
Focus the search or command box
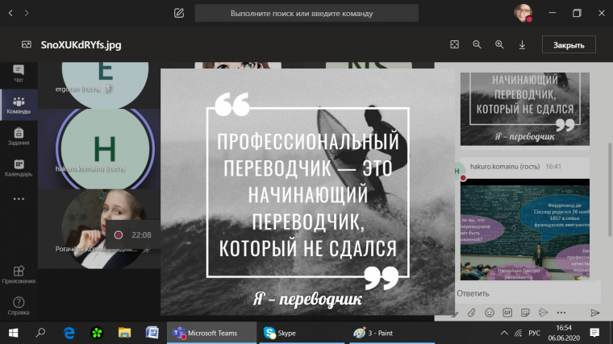[x=306, y=13]
